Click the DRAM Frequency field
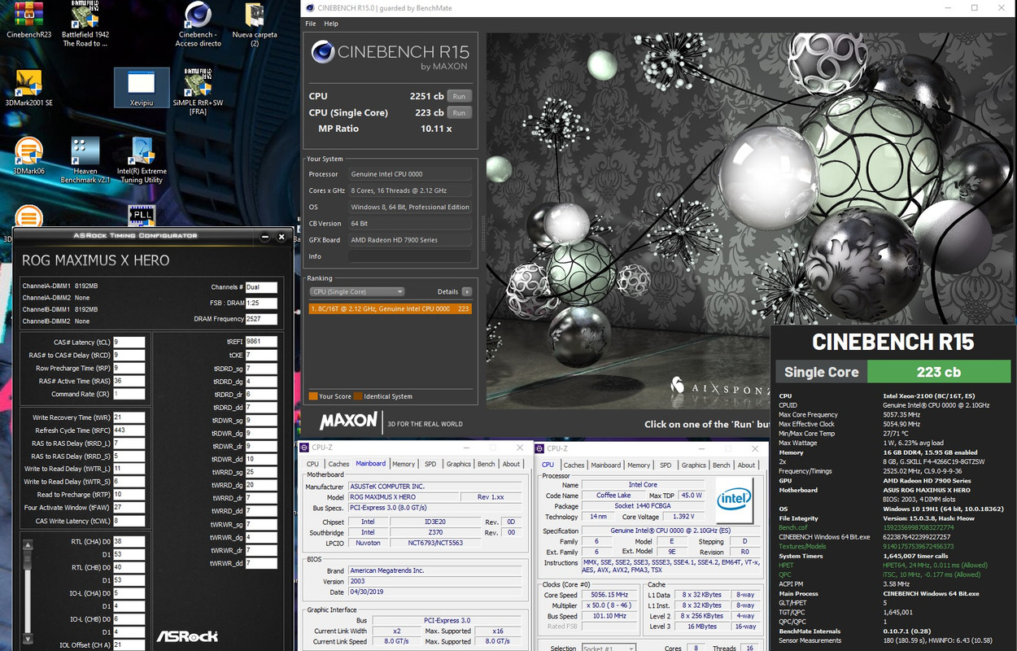 point(261,319)
